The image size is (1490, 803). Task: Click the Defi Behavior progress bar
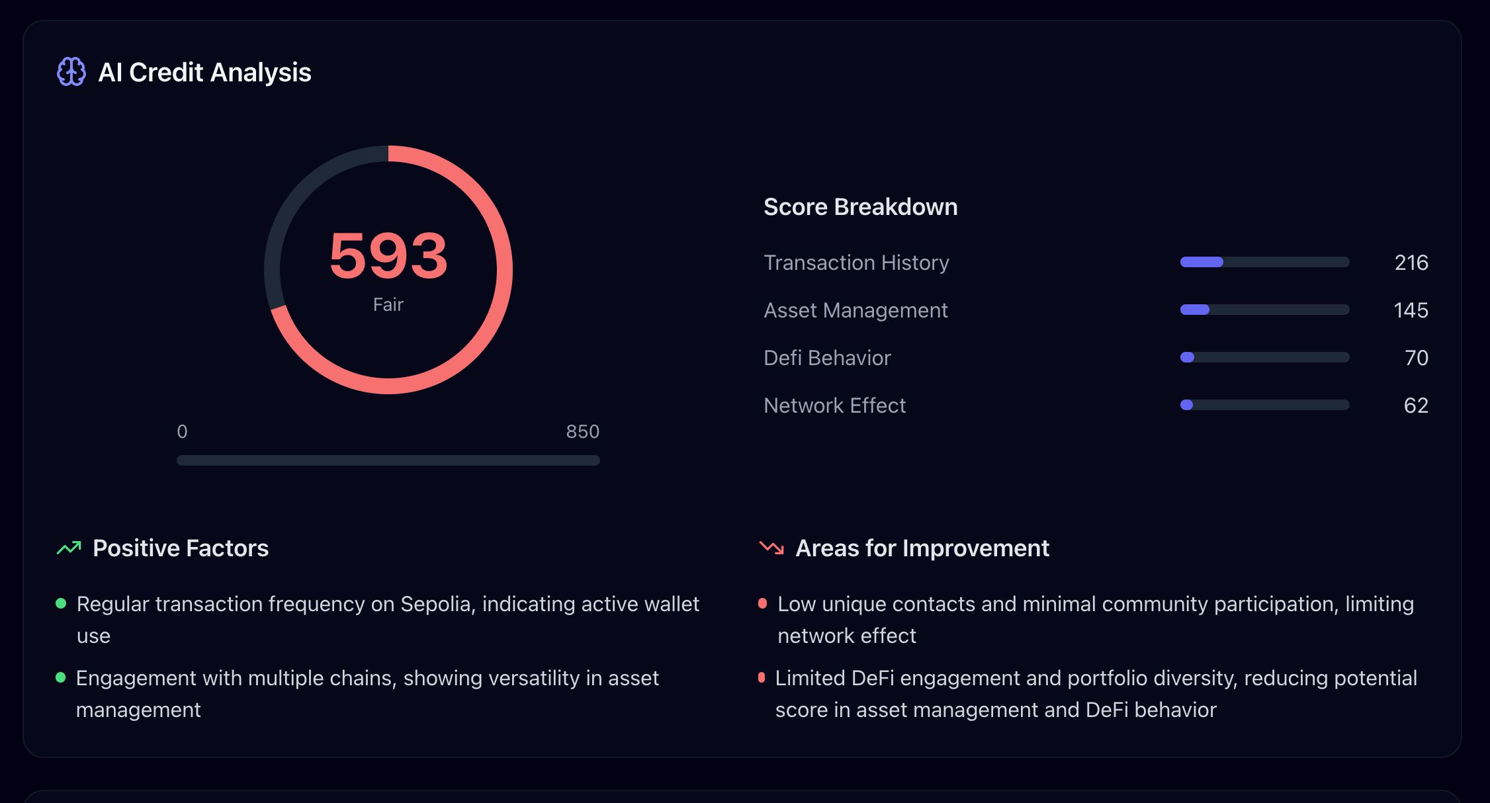(x=1264, y=357)
